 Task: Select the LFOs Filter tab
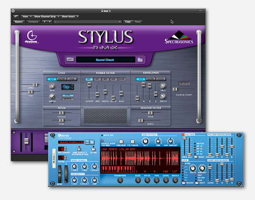[62, 79]
